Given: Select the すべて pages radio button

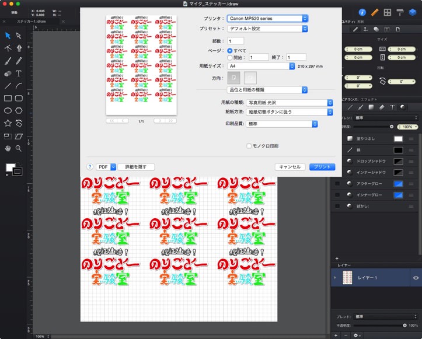Looking at the screenshot, I should tap(230, 51).
